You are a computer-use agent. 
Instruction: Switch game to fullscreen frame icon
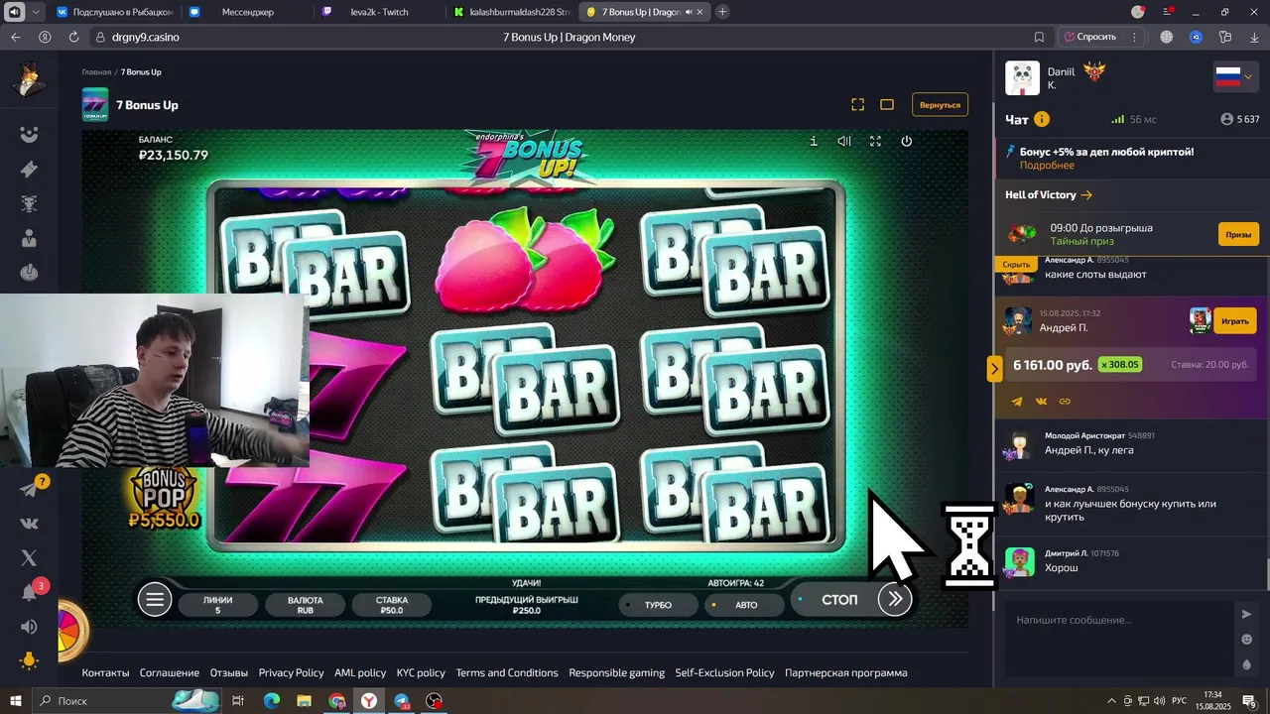(x=858, y=104)
